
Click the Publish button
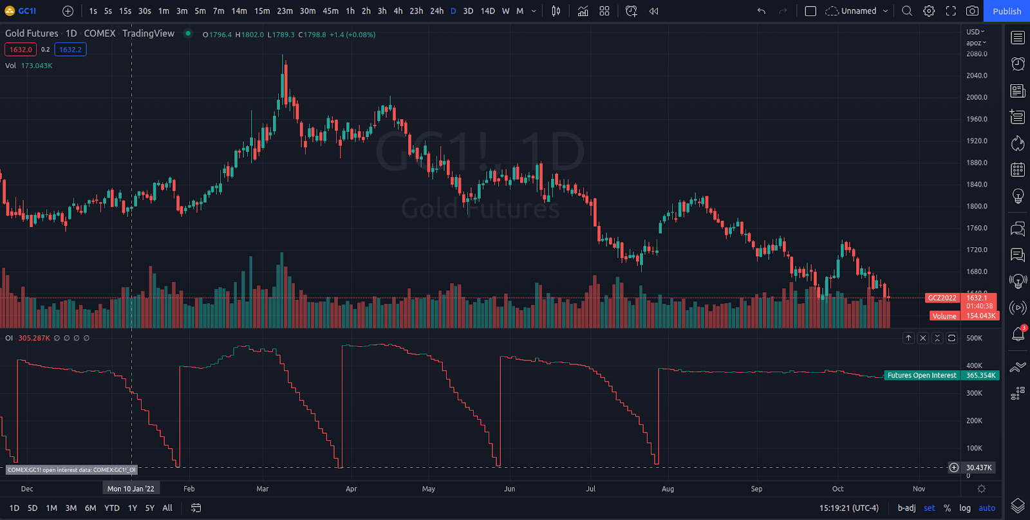point(1006,11)
